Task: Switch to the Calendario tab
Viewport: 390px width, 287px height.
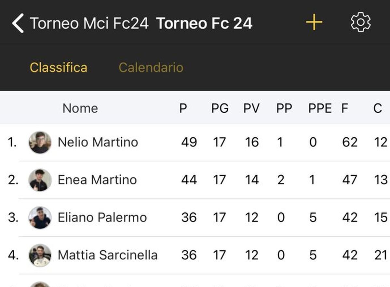Action: 151,68
